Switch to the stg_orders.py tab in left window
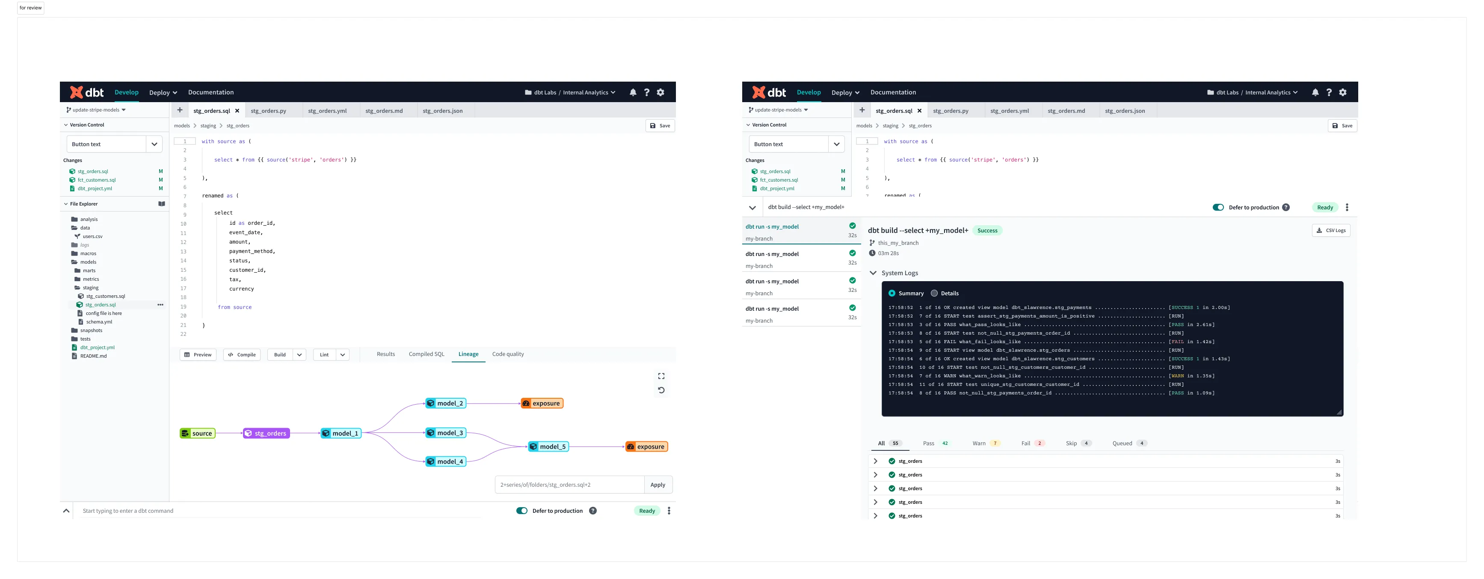 click(x=269, y=111)
